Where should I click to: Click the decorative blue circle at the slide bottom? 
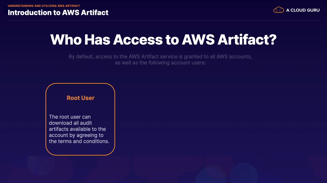tap(244, 173)
